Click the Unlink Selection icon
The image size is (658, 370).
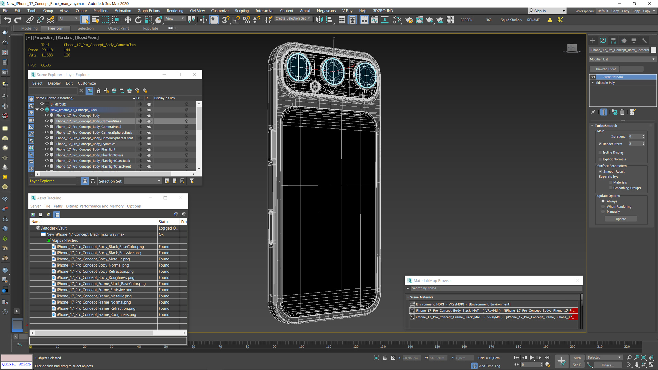point(40,20)
